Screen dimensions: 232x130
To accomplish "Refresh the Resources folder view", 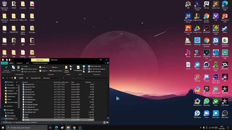I will coord(63,78).
